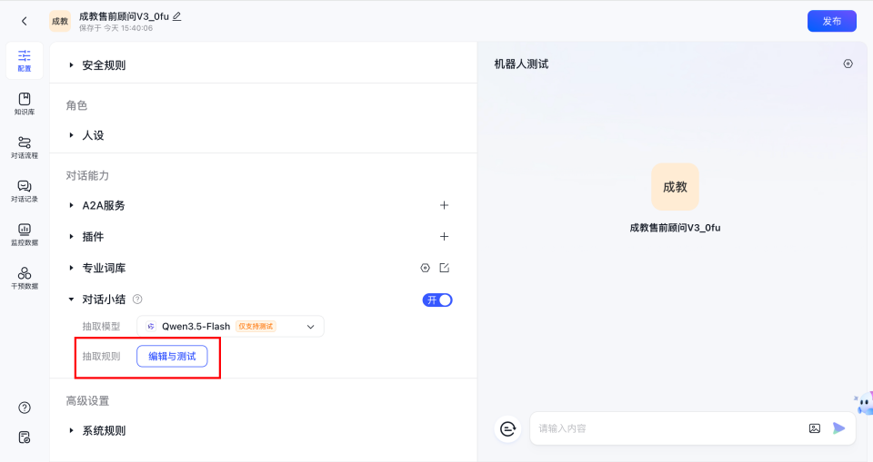Open the 对话记录 sidebar section
The width and height of the screenshot is (873, 462).
25,191
